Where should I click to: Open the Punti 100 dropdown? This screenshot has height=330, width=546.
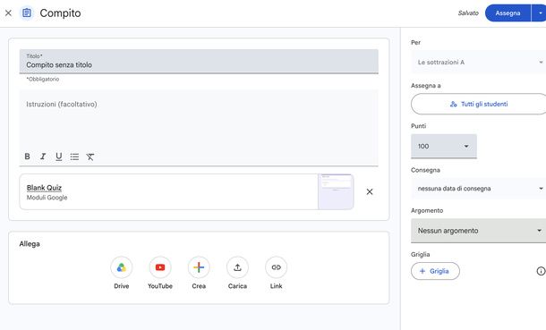(444, 147)
